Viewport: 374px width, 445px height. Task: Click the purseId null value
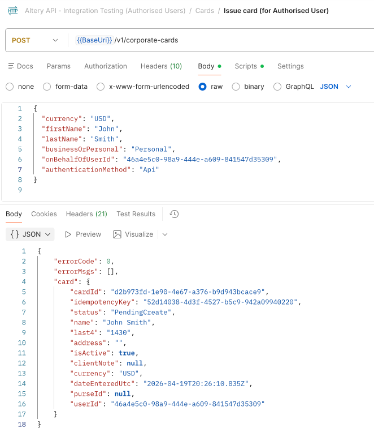(x=123, y=394)
